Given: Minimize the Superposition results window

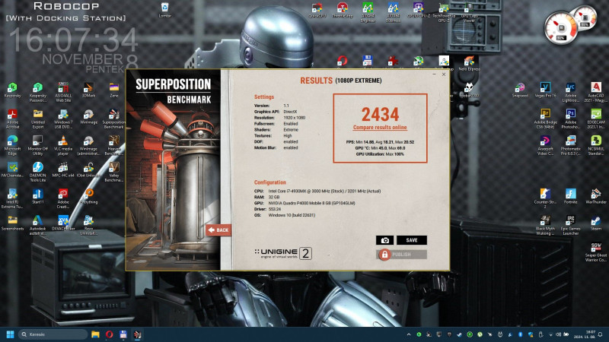Looking at the screenshot, I should [434, 74].
